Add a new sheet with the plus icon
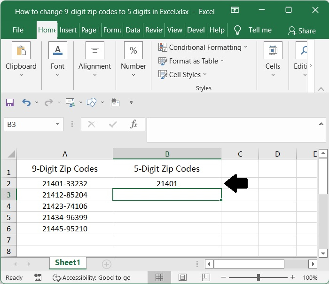The width and height of the screenshot is (329, 284). 107,264
